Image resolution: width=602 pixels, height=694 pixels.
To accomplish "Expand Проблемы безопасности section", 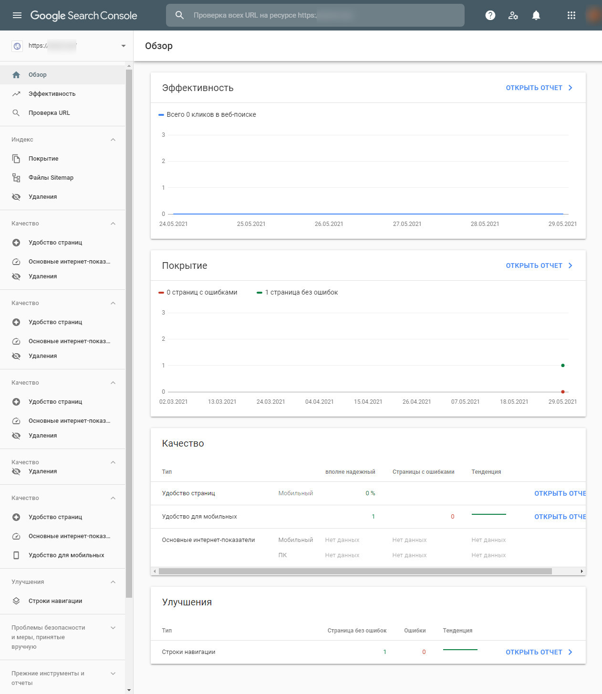I will tap(113, 628).
